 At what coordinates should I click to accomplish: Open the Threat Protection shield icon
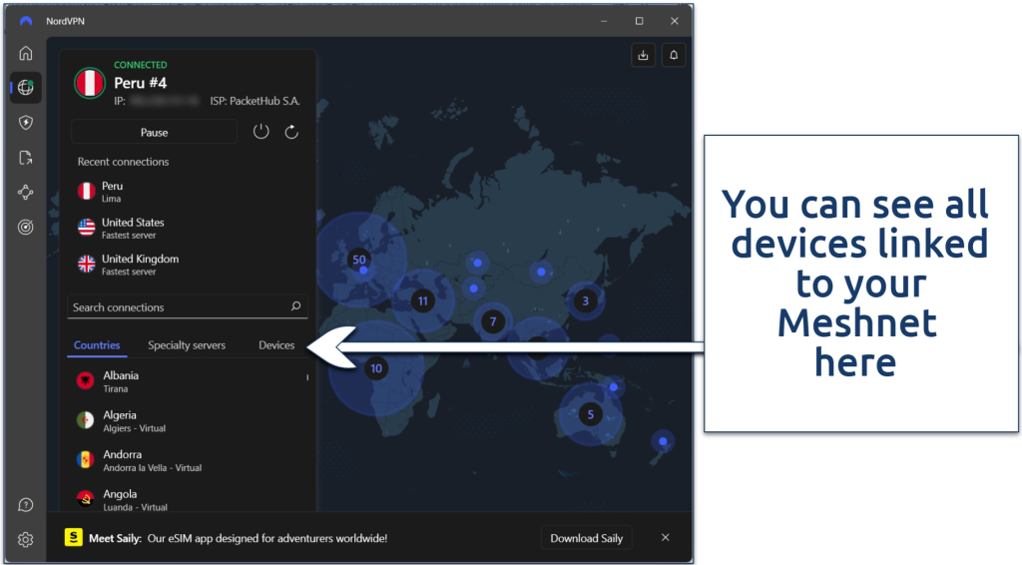25,123
